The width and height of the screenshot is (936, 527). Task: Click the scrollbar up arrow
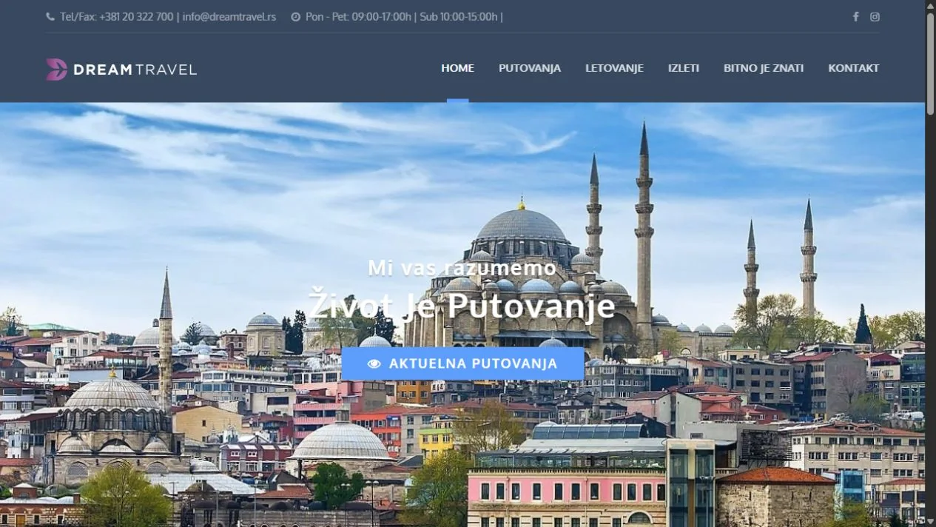(930, 5)
